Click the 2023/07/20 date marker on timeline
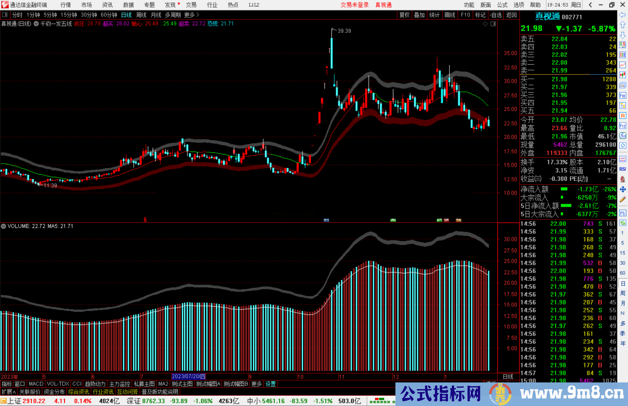 [188, 376]
